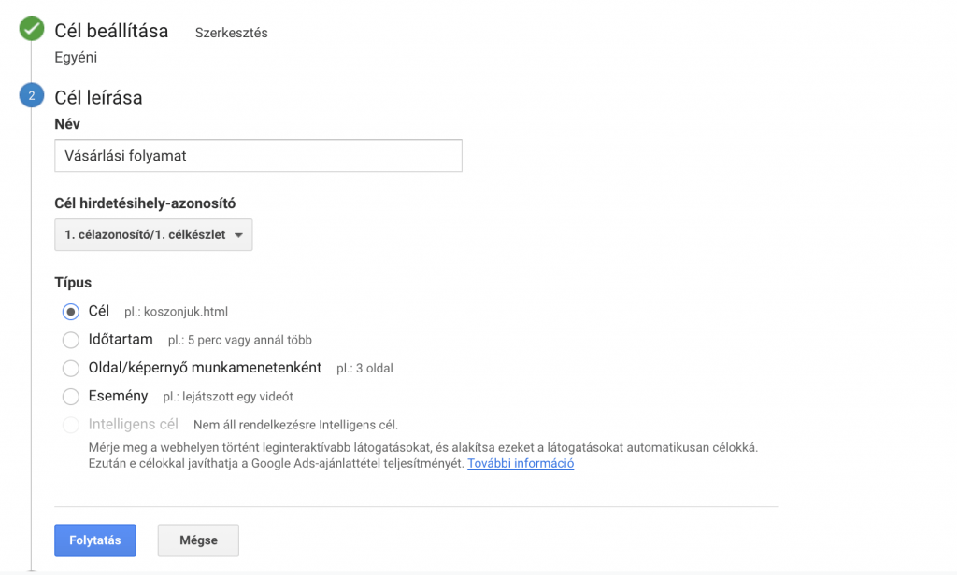957x575 pixels.
Task: Focus the Név text field
Action: pos(258,156)
